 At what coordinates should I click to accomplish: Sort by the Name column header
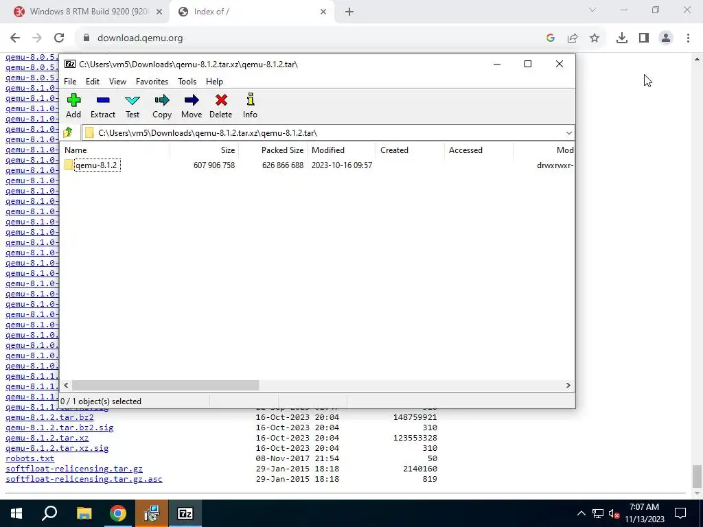pyautogui.click(x=115, y=150)
